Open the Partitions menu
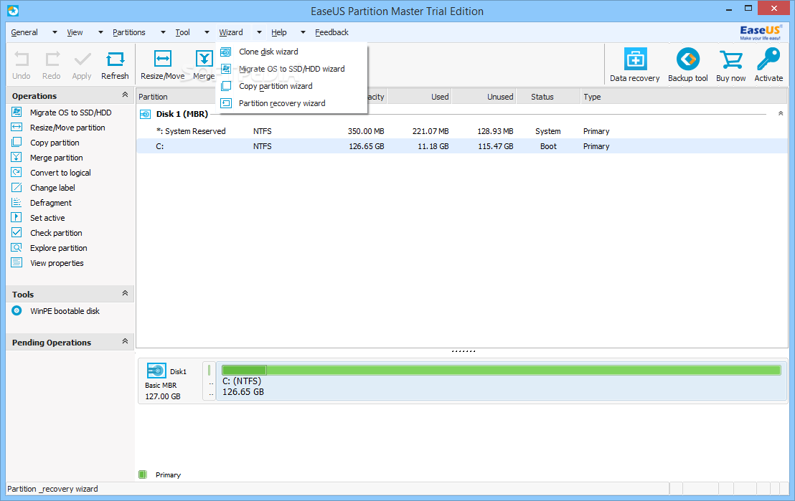 click(128, 32)
